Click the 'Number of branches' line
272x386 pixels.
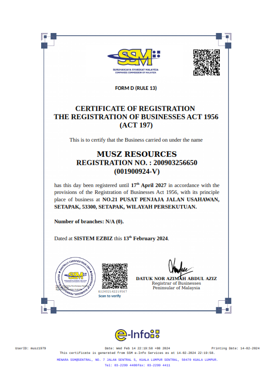coord(89,221)
